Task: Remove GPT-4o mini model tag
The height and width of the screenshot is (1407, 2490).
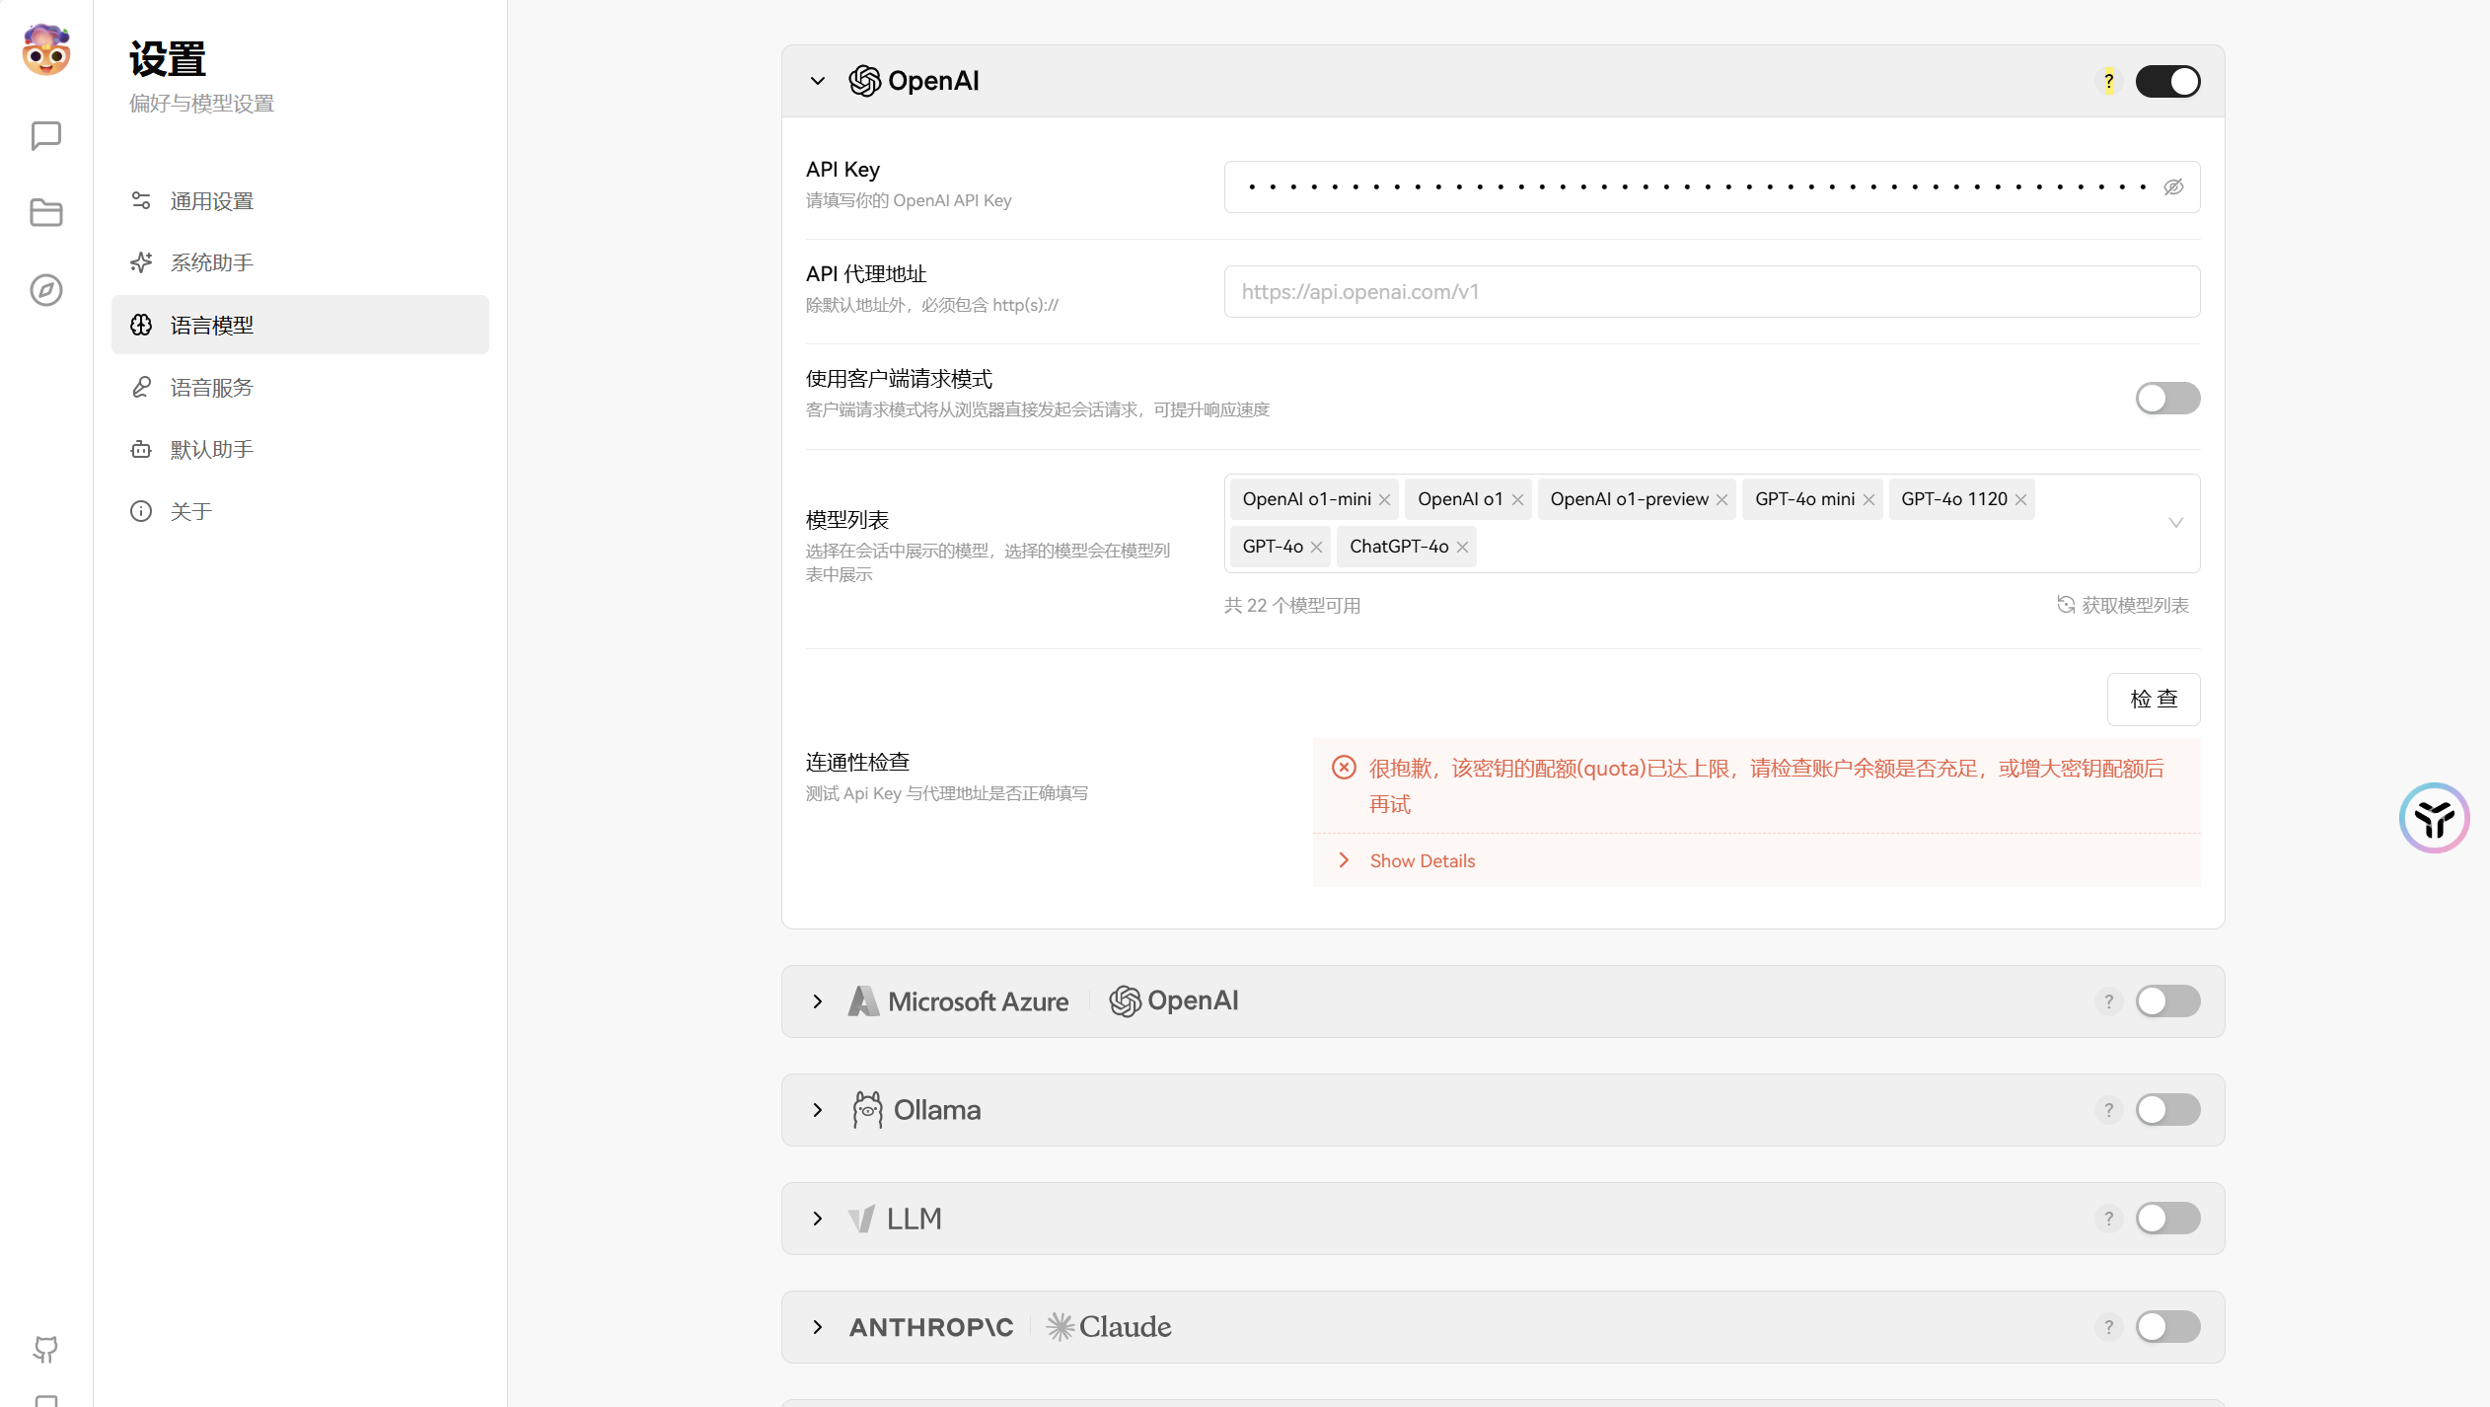Action: coord(1868,499)
